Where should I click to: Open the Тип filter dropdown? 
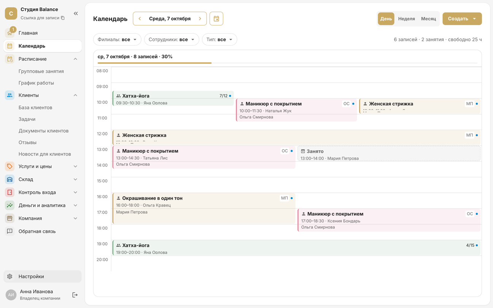coord(219,40)
